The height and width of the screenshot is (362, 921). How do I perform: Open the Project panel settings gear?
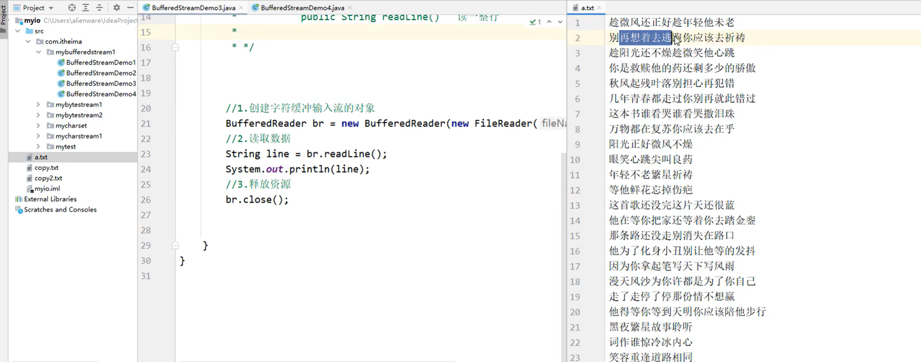[116, 7]
